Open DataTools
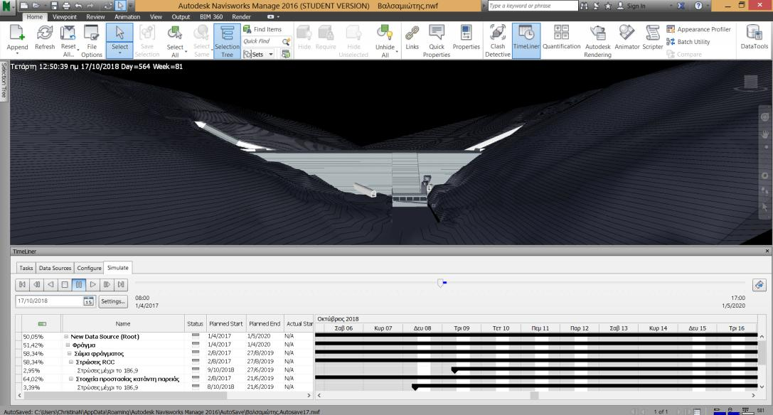773x415 pixels. tap(754, 37)
